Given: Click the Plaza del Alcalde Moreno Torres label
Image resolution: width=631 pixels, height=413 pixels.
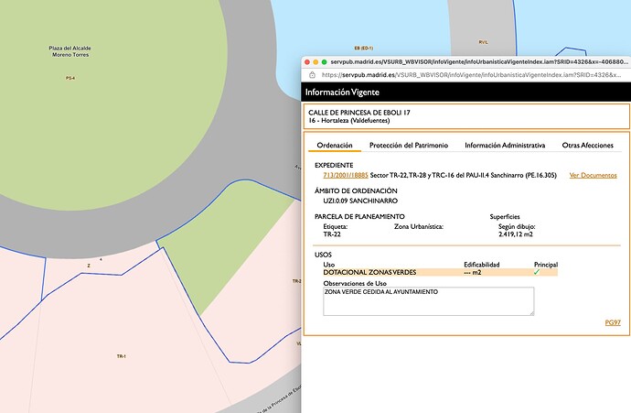Looking at the screenshot, I should [70, 51].
